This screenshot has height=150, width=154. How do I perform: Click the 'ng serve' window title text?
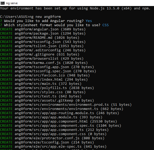click(x=12, y=3)
